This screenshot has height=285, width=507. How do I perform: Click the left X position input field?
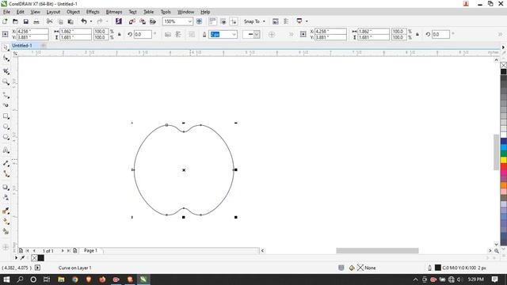coord(32,32)
